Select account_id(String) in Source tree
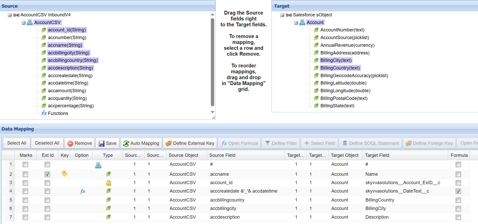478x224 pixels. (67, 30)
